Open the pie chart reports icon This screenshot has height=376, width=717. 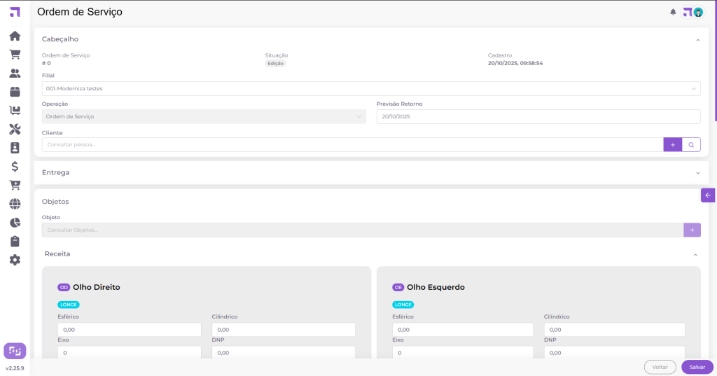(15, 223)
